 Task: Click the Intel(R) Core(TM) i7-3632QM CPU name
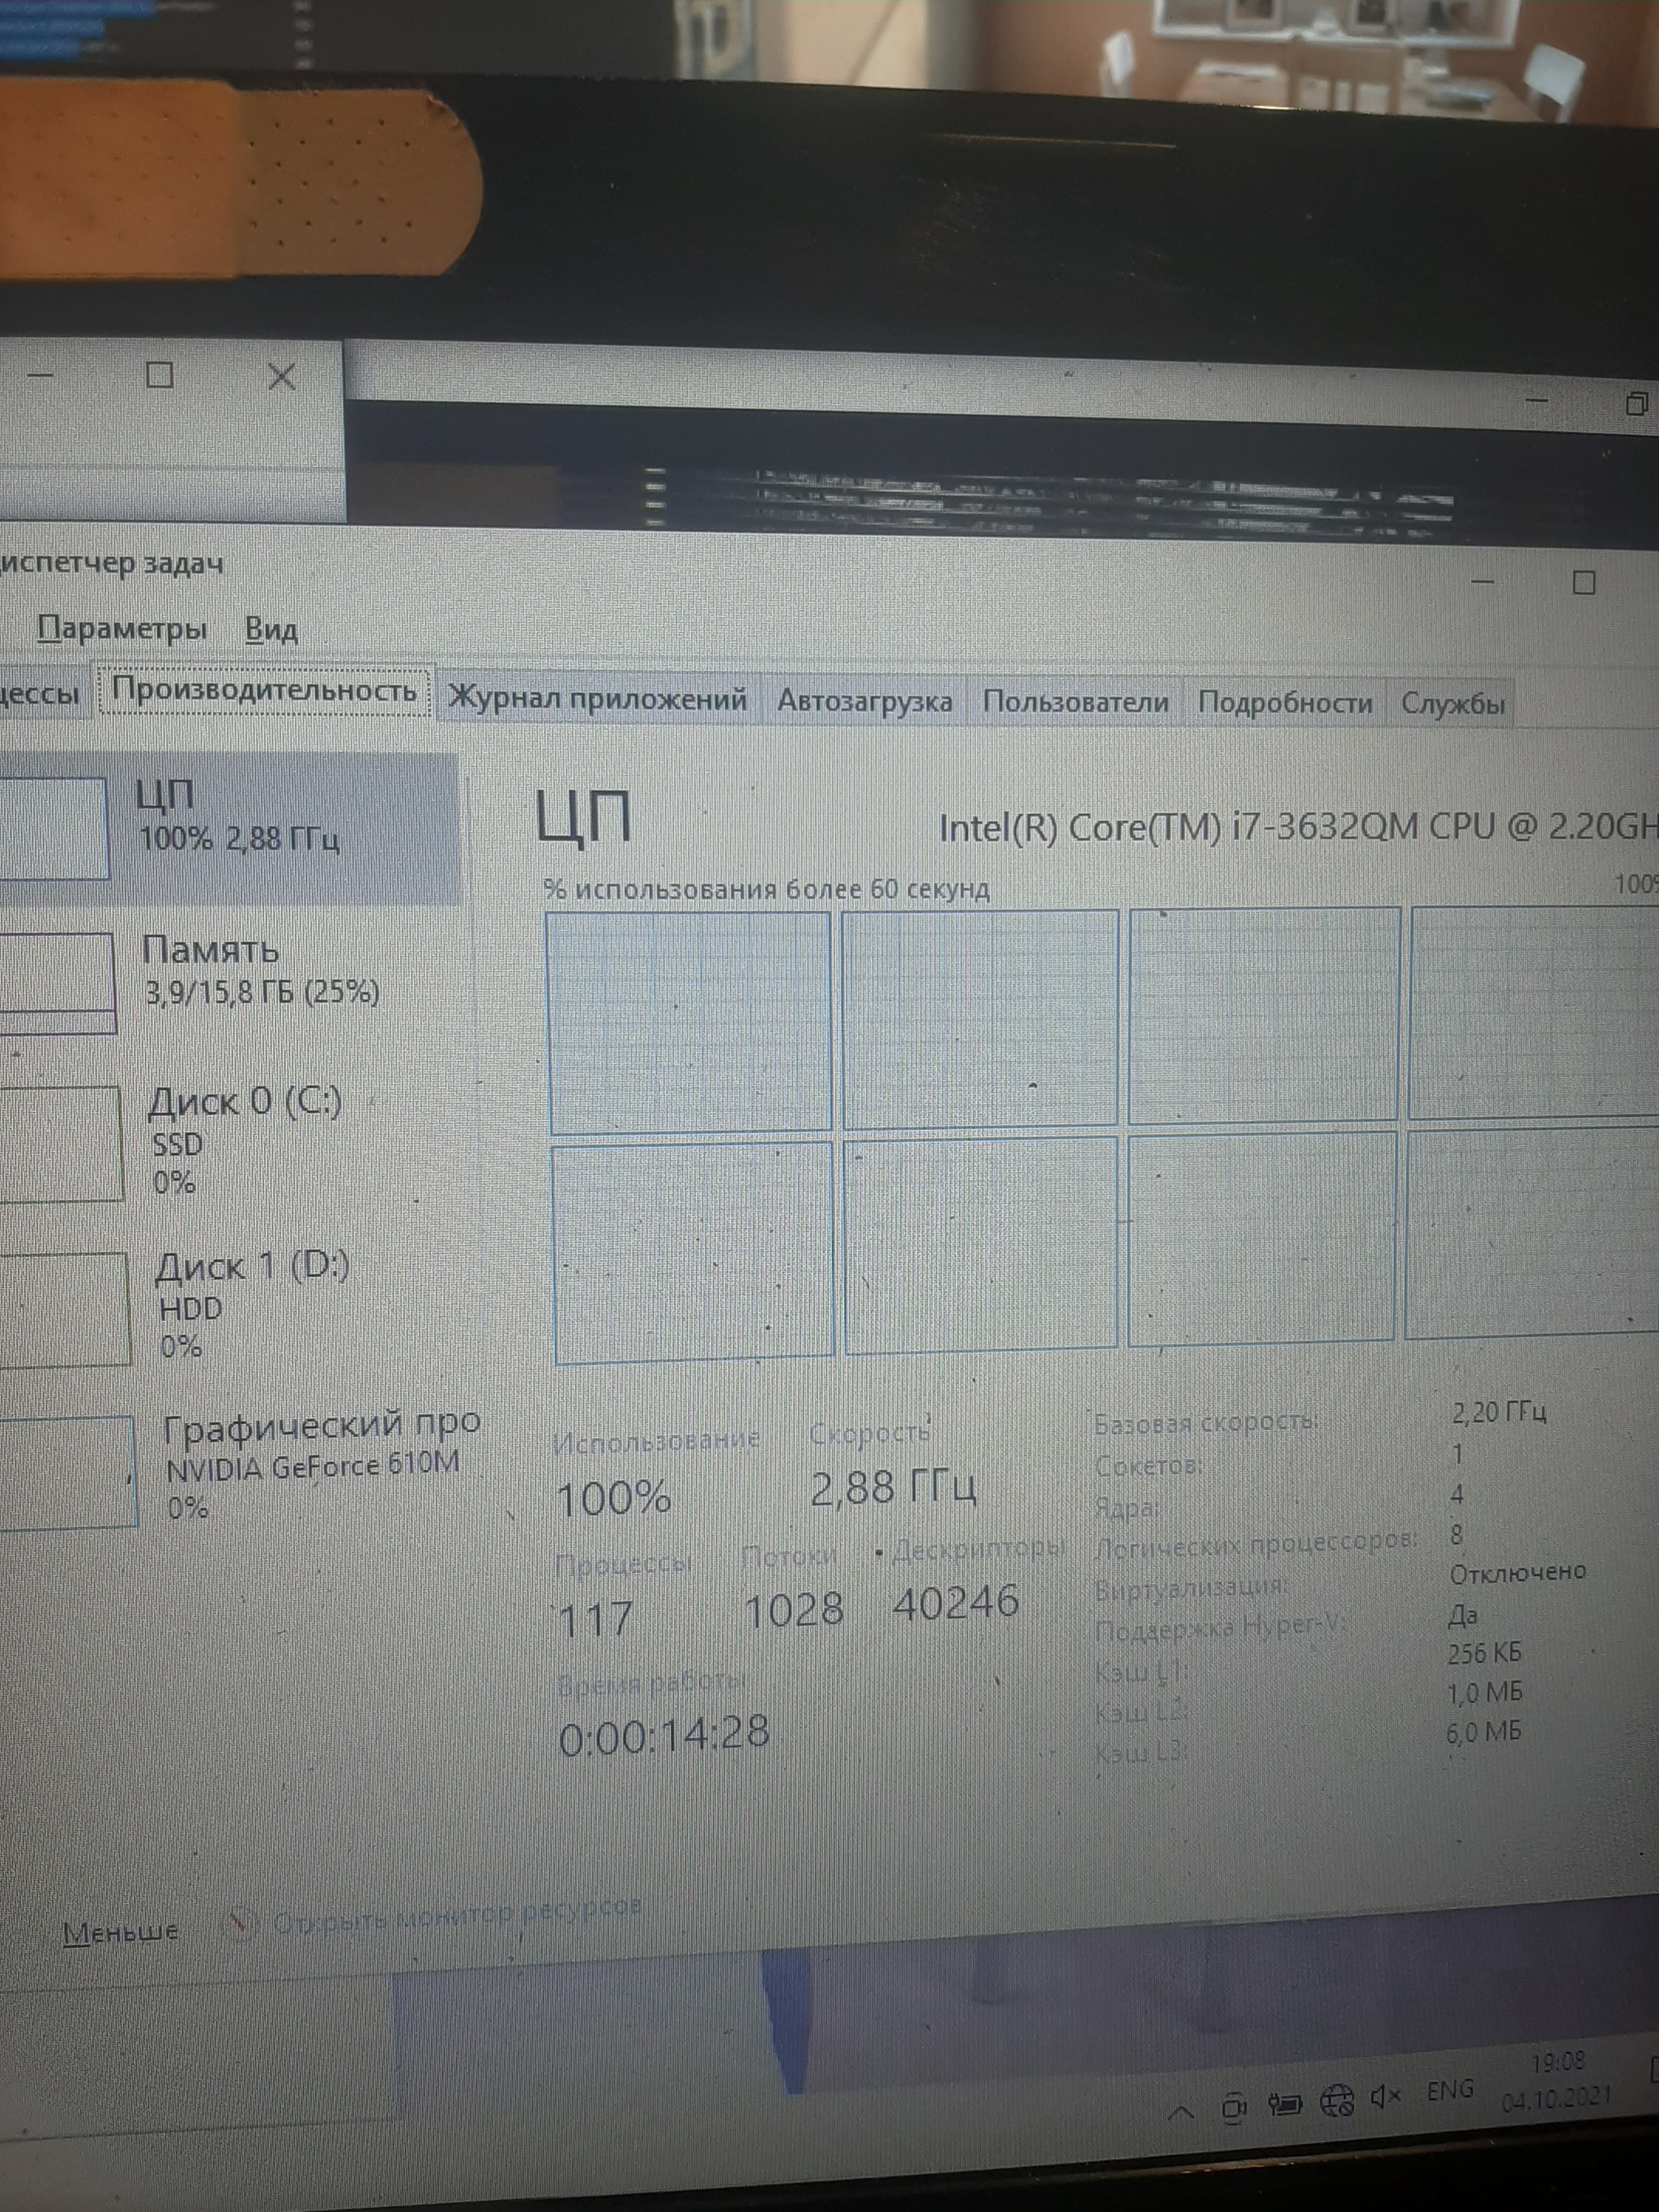[x=1298, y=828]
